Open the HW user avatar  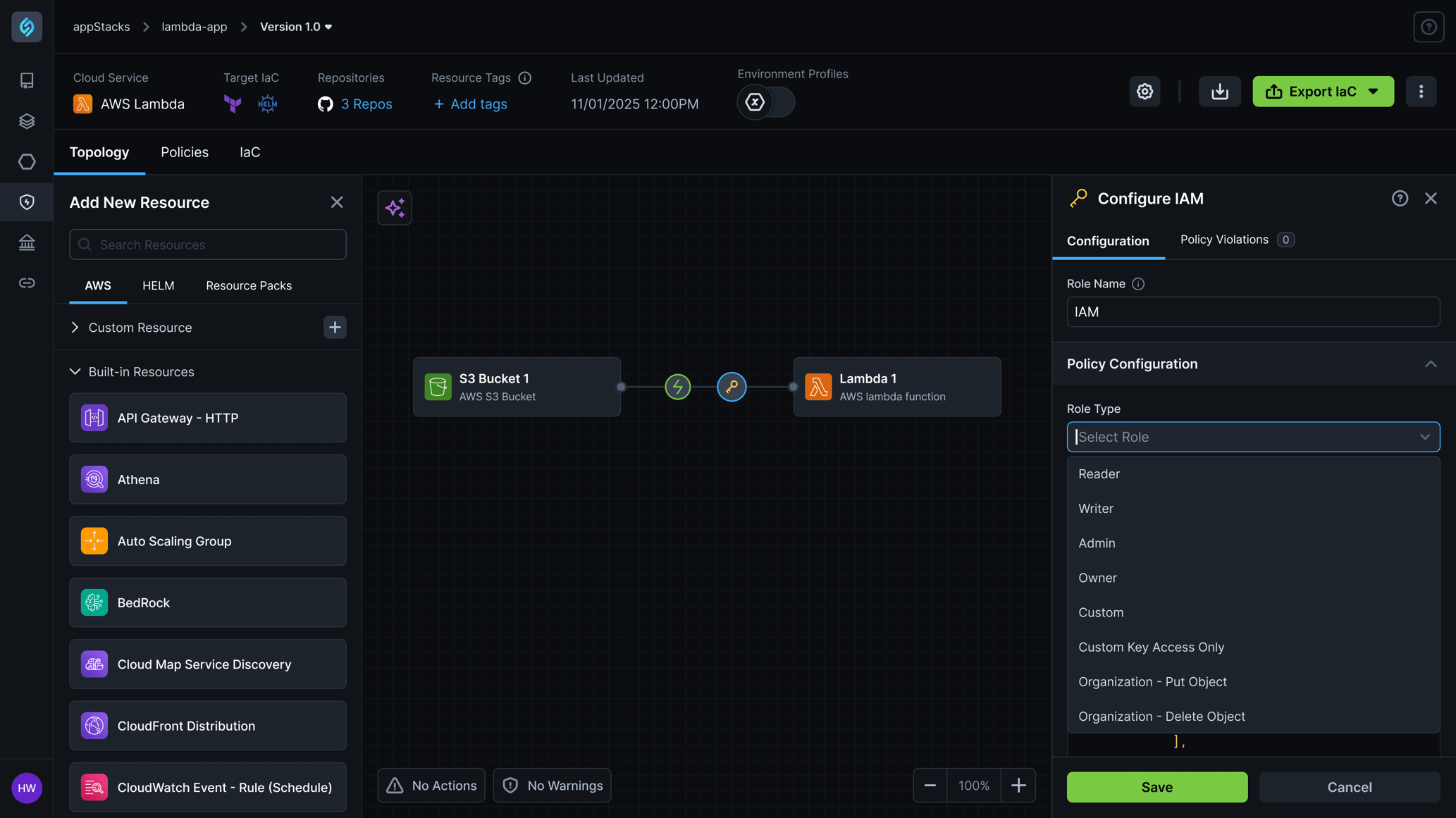27,788
